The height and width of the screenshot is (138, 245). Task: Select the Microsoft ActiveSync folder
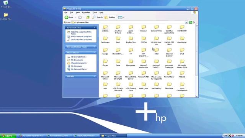click(x=144, y=64)
